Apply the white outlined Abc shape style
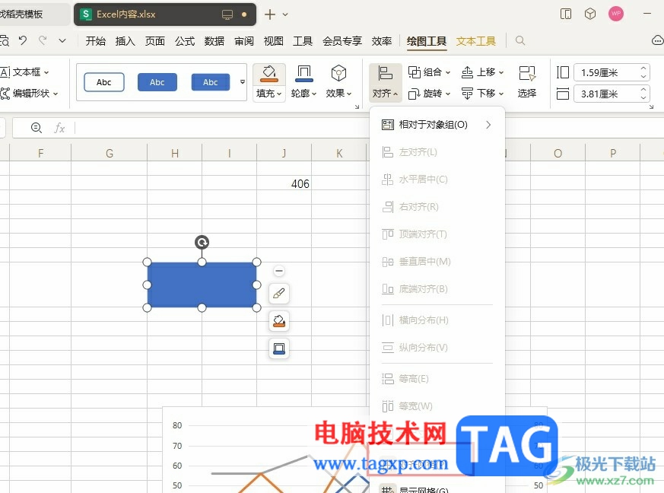Image resolution: width=664 pixels, height=493 pixels. 103,82
